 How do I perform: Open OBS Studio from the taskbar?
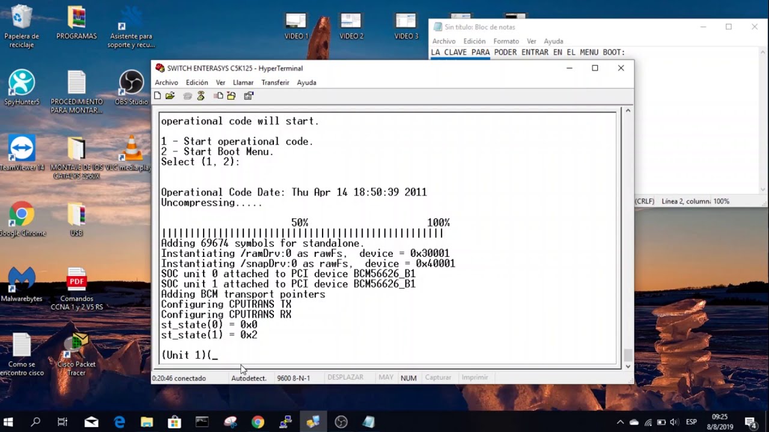point(341,422)
